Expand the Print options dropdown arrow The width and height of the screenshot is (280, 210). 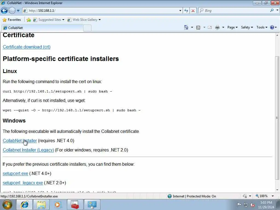(223, 27)
